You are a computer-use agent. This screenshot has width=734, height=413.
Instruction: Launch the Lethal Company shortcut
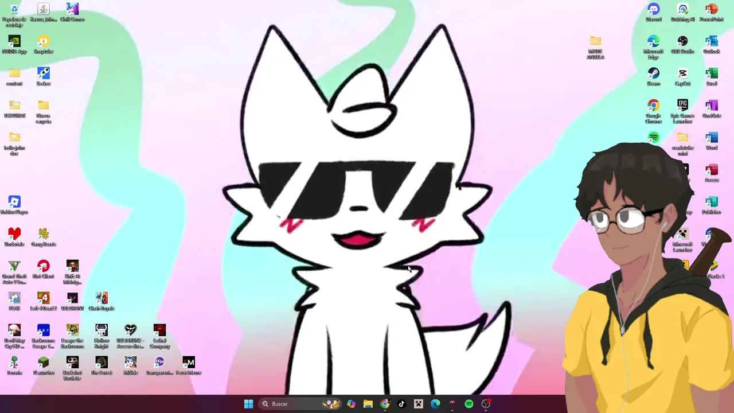pyautogui.click(x=159, y=336)
